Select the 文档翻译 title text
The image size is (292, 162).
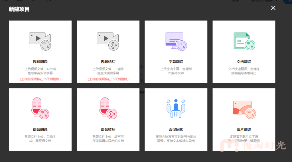[244, 62]
